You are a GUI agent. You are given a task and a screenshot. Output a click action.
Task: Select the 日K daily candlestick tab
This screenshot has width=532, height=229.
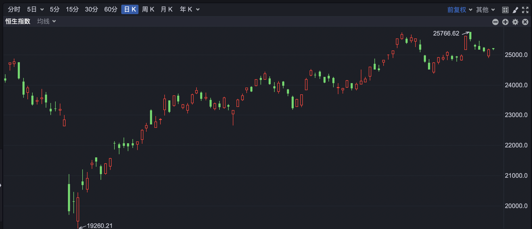point(130,9)
